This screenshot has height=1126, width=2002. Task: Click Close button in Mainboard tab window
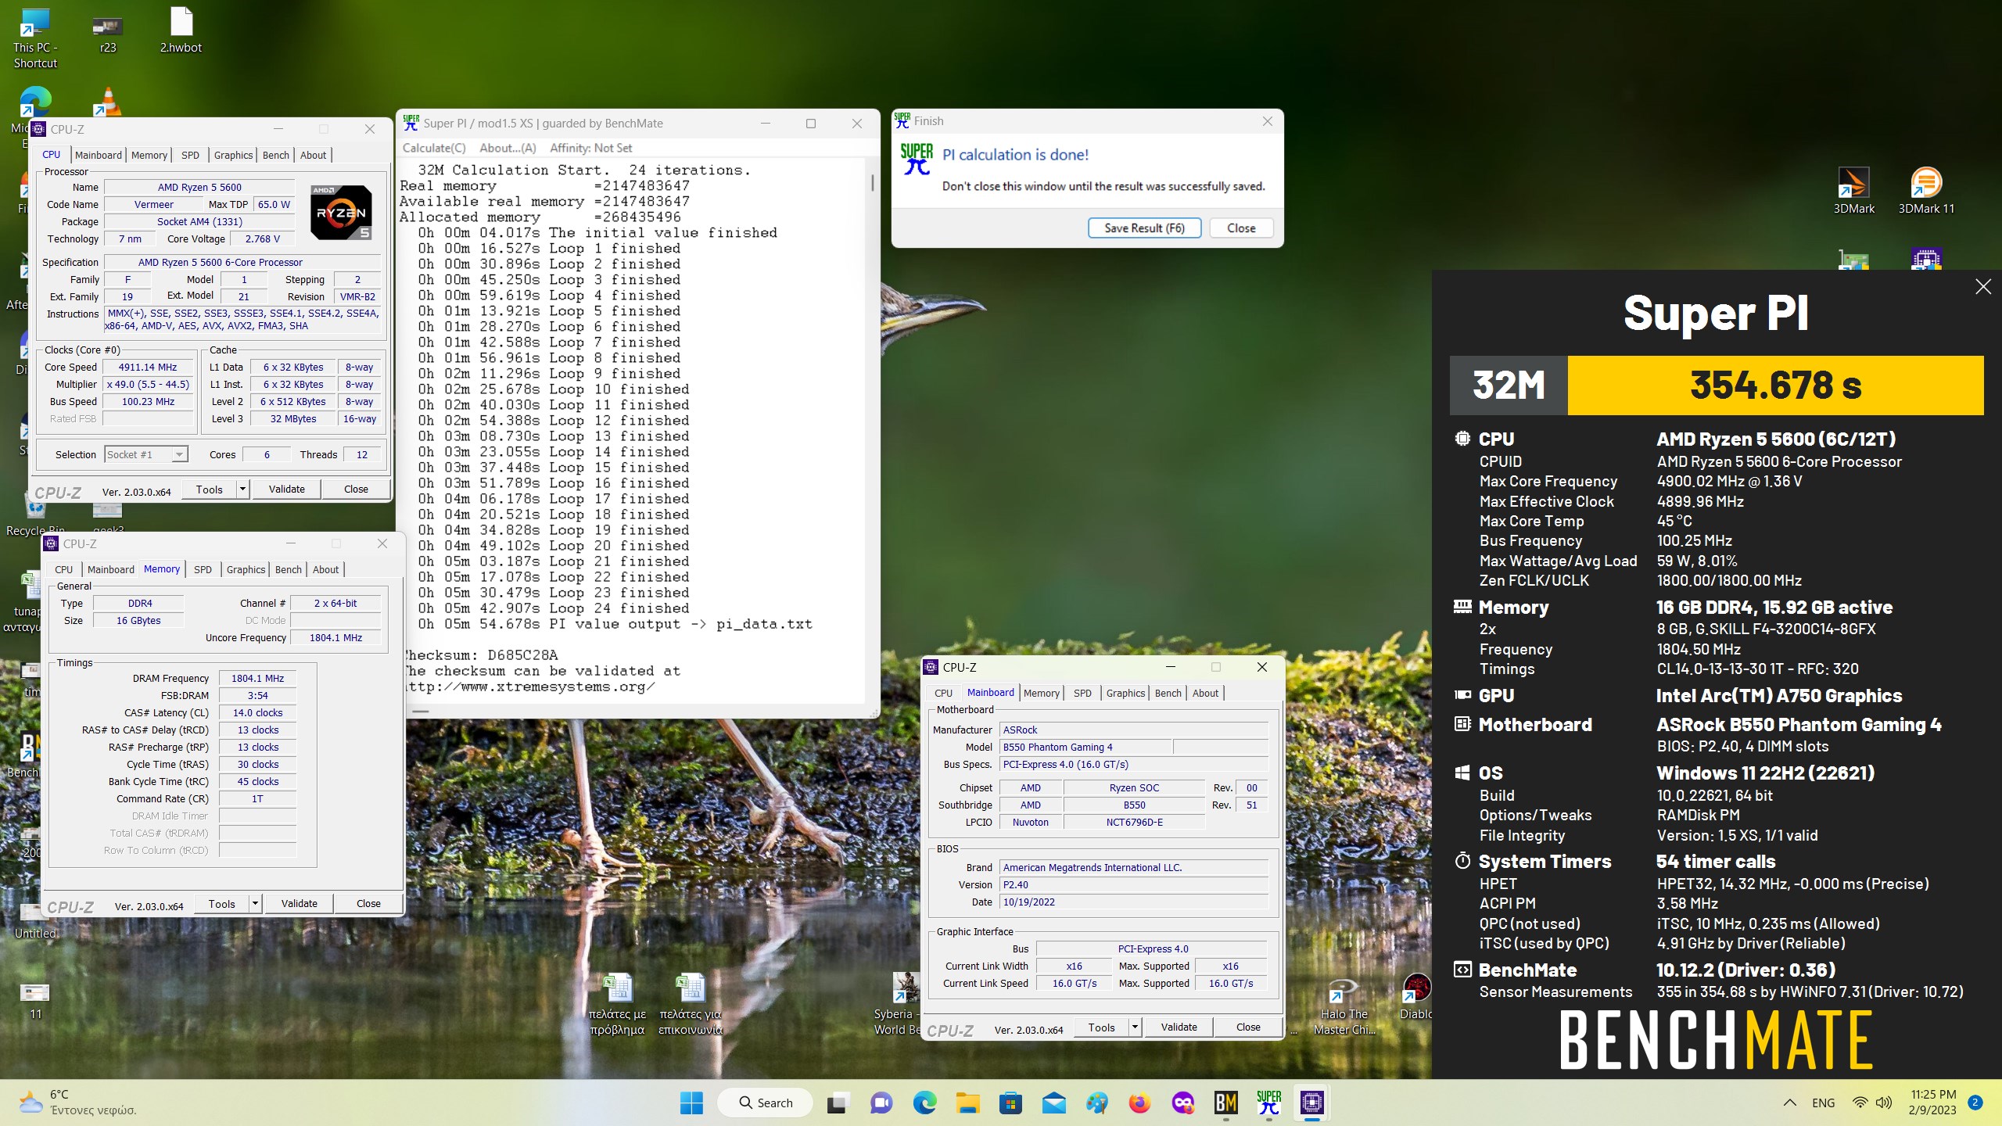[x=1248, y=1027]
